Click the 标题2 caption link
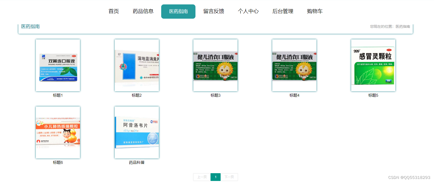The width and height of the screenshot is (434, 182). 137,95
